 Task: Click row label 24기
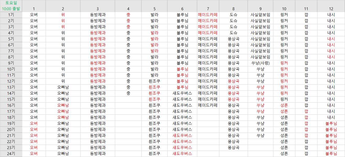11,154
